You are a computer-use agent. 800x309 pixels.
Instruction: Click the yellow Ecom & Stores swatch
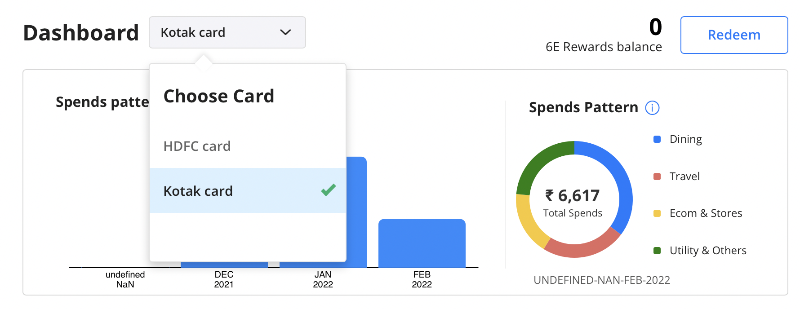click(657, 213)
